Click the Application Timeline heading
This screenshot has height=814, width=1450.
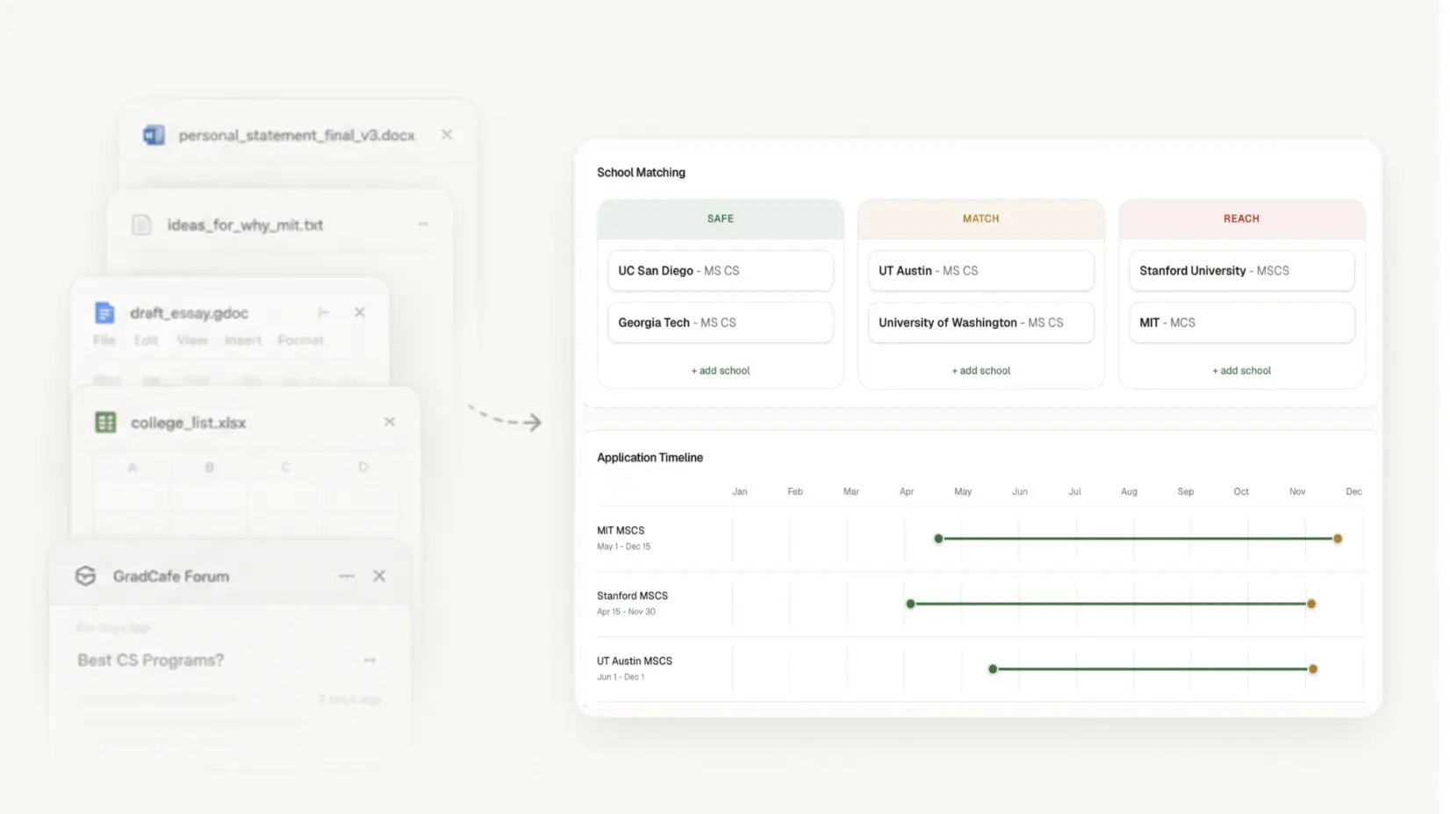650,458
